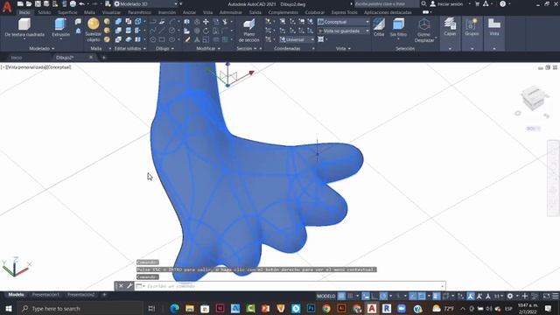The height and width of the screenshot is (315, 560).
Task: Switch to the Presentación2 layout tab
Action: 81,295
